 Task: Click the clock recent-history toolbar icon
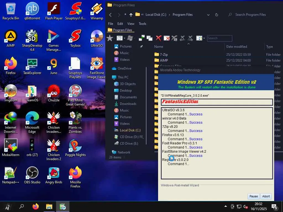pos(119,38)
